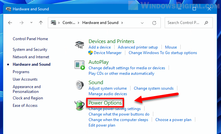Expand chevron after Hardware and Sound breadcrumb
Image resolution: width=221 pixels, height=134 pixels.
tap(122, 23)
